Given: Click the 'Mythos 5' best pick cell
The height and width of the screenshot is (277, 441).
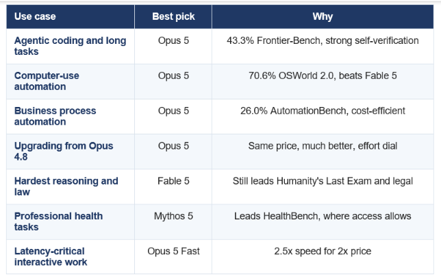Looking at the screenshot, I should coord(173,221).
